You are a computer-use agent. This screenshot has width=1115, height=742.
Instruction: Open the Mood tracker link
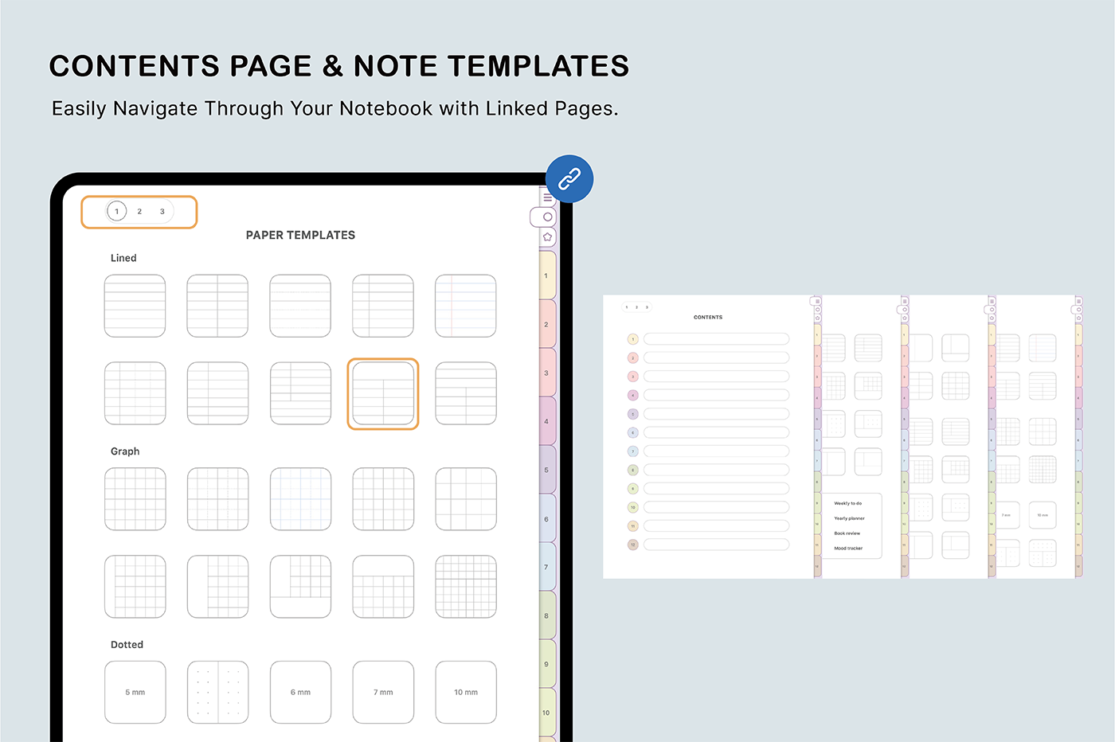click(x=848, y=549)
